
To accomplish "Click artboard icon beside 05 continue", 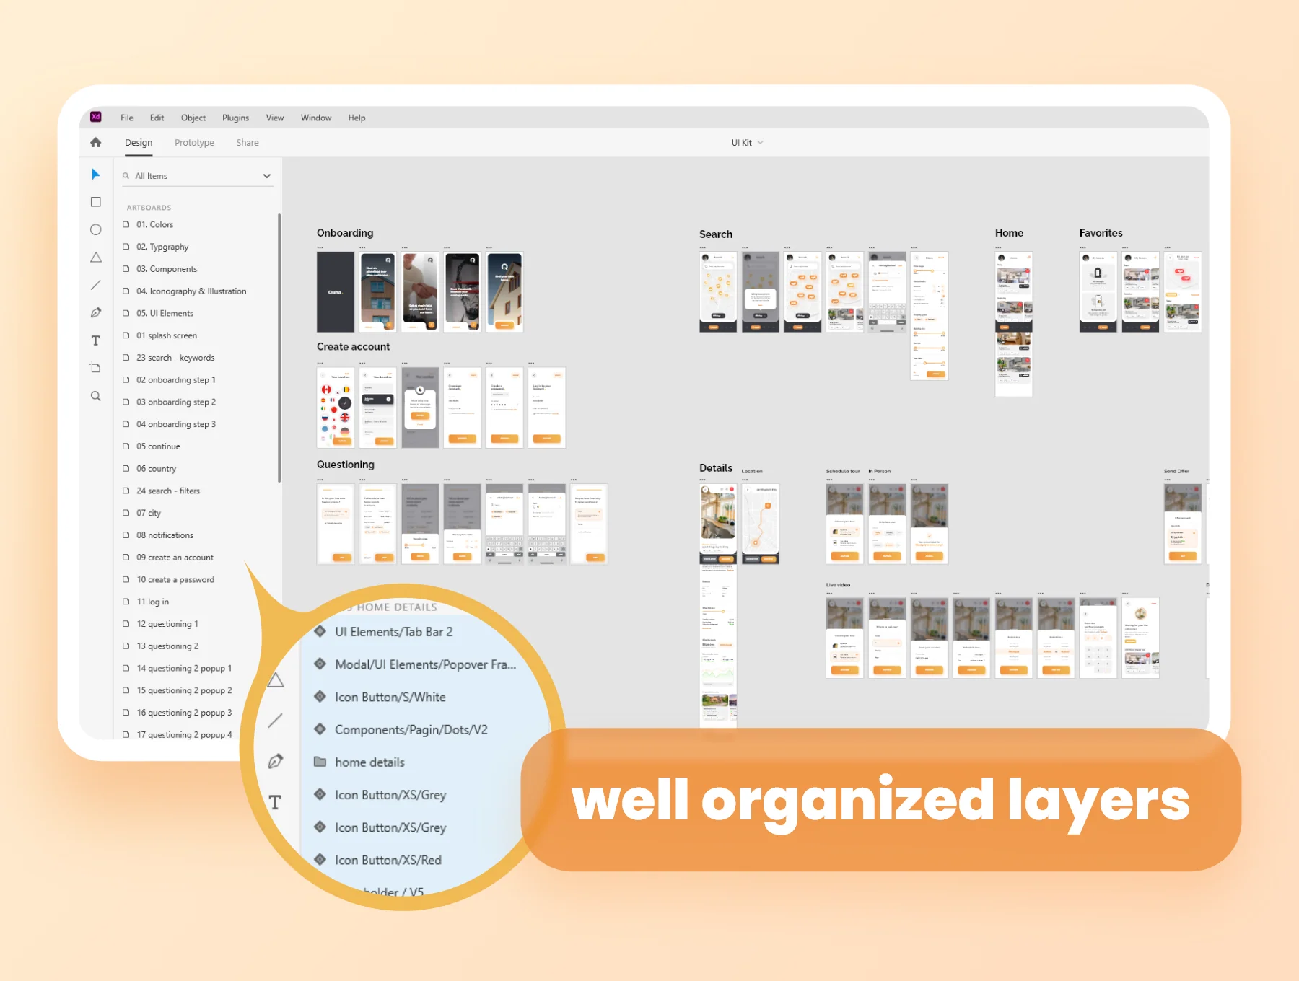I will (x=126, y=446).
